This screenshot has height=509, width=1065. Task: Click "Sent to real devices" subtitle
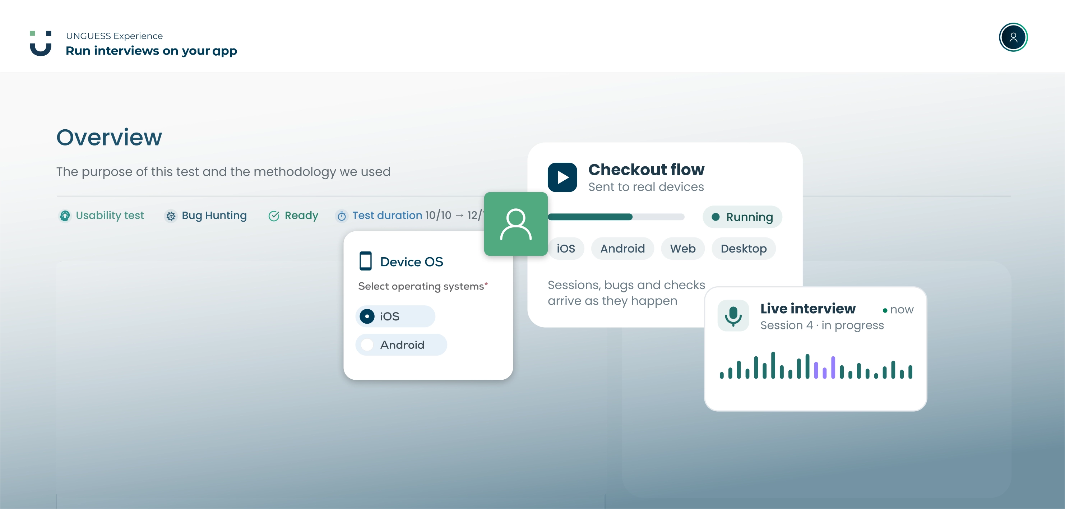(x=646, y=187)
